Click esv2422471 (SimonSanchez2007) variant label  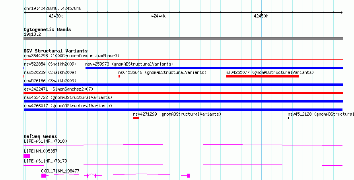tap(58, 89)
